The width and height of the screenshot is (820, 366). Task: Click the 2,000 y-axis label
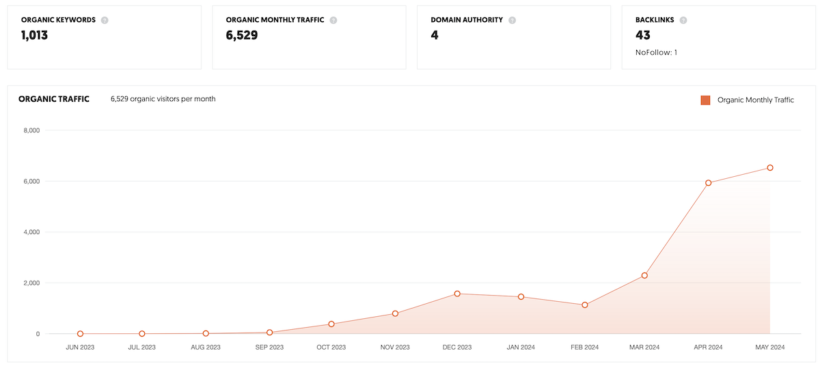(31, 283)
